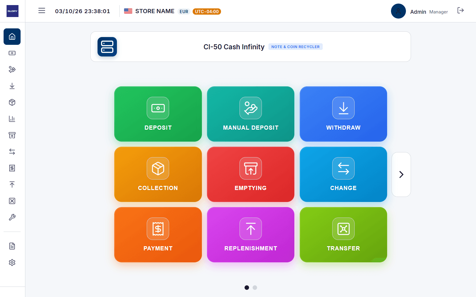The height and width of the screenshot is (297, 476).
Task: Click the date and time display
Action: coord(83,11)
